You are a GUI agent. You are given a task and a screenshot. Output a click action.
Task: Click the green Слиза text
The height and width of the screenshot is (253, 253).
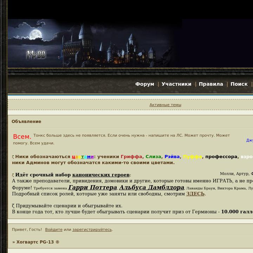(153, 157)
